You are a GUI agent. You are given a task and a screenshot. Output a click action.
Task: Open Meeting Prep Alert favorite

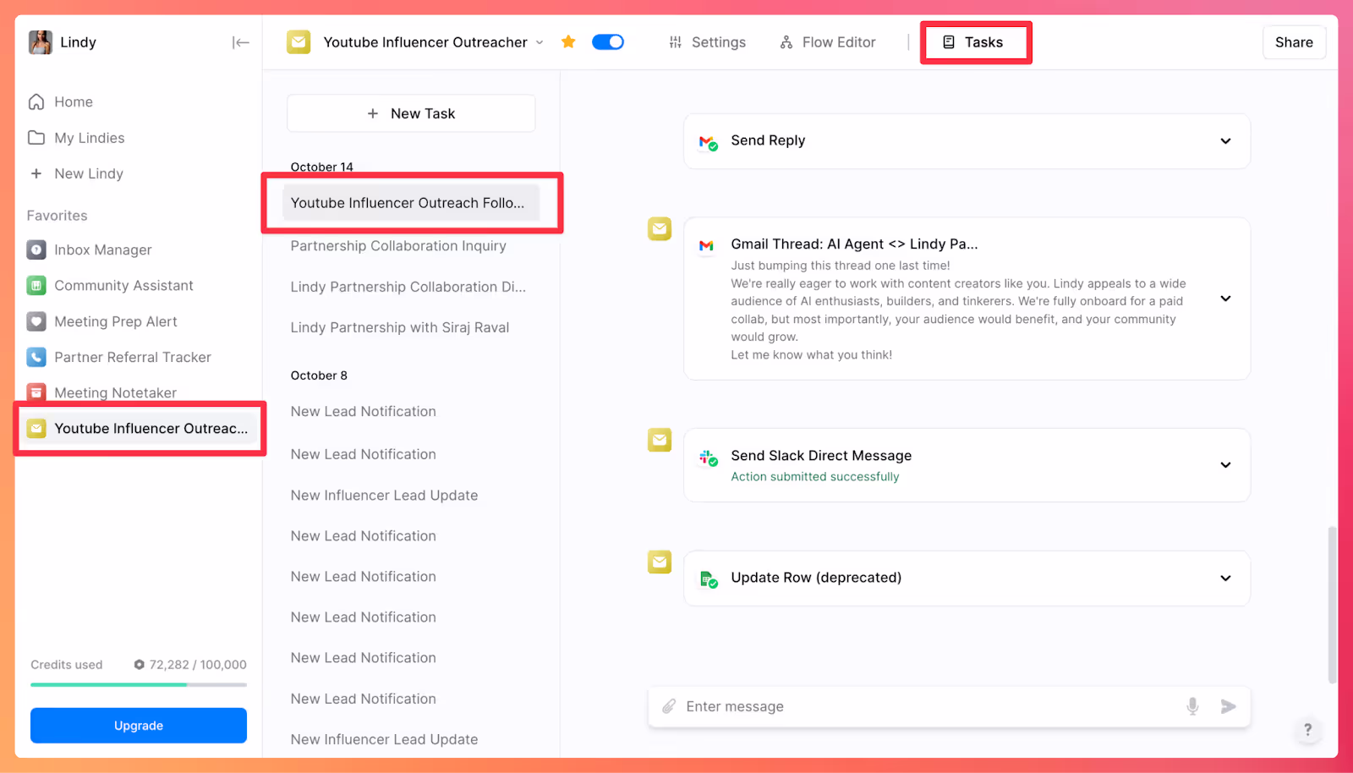(116, 321)
